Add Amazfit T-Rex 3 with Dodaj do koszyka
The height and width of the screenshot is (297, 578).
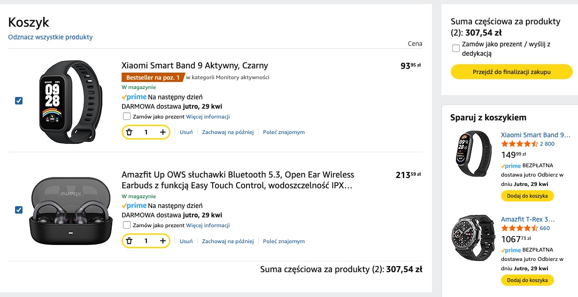pos(527,280)
